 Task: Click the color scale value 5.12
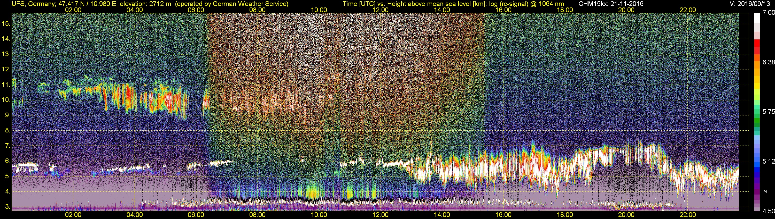pos(769,161)
